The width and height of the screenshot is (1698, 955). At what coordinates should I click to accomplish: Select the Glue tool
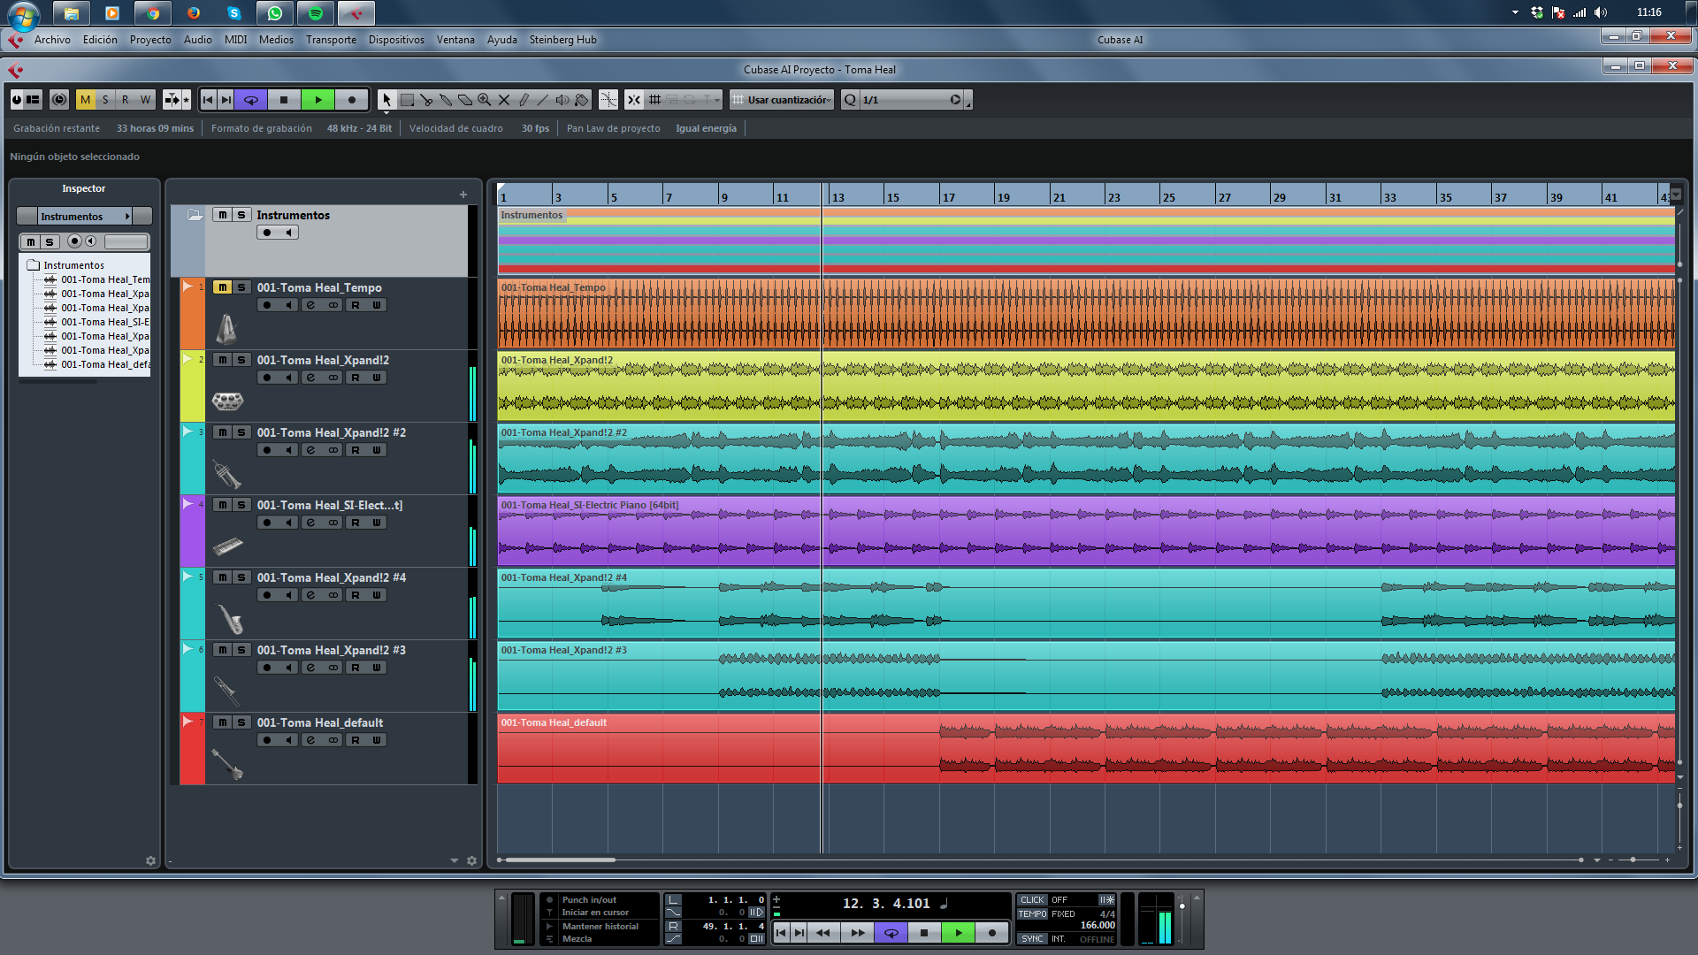[x=446, y=100]
